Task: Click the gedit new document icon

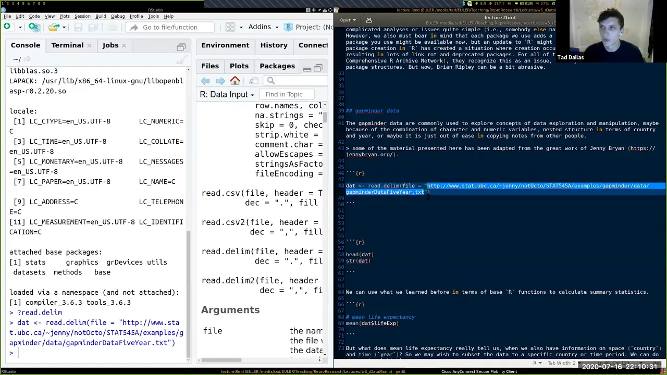Action: (x=369, y=20)
